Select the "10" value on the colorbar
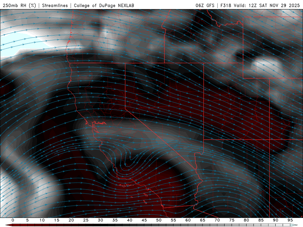This screenshot has height=227, width=303. (x=42, y=220)
